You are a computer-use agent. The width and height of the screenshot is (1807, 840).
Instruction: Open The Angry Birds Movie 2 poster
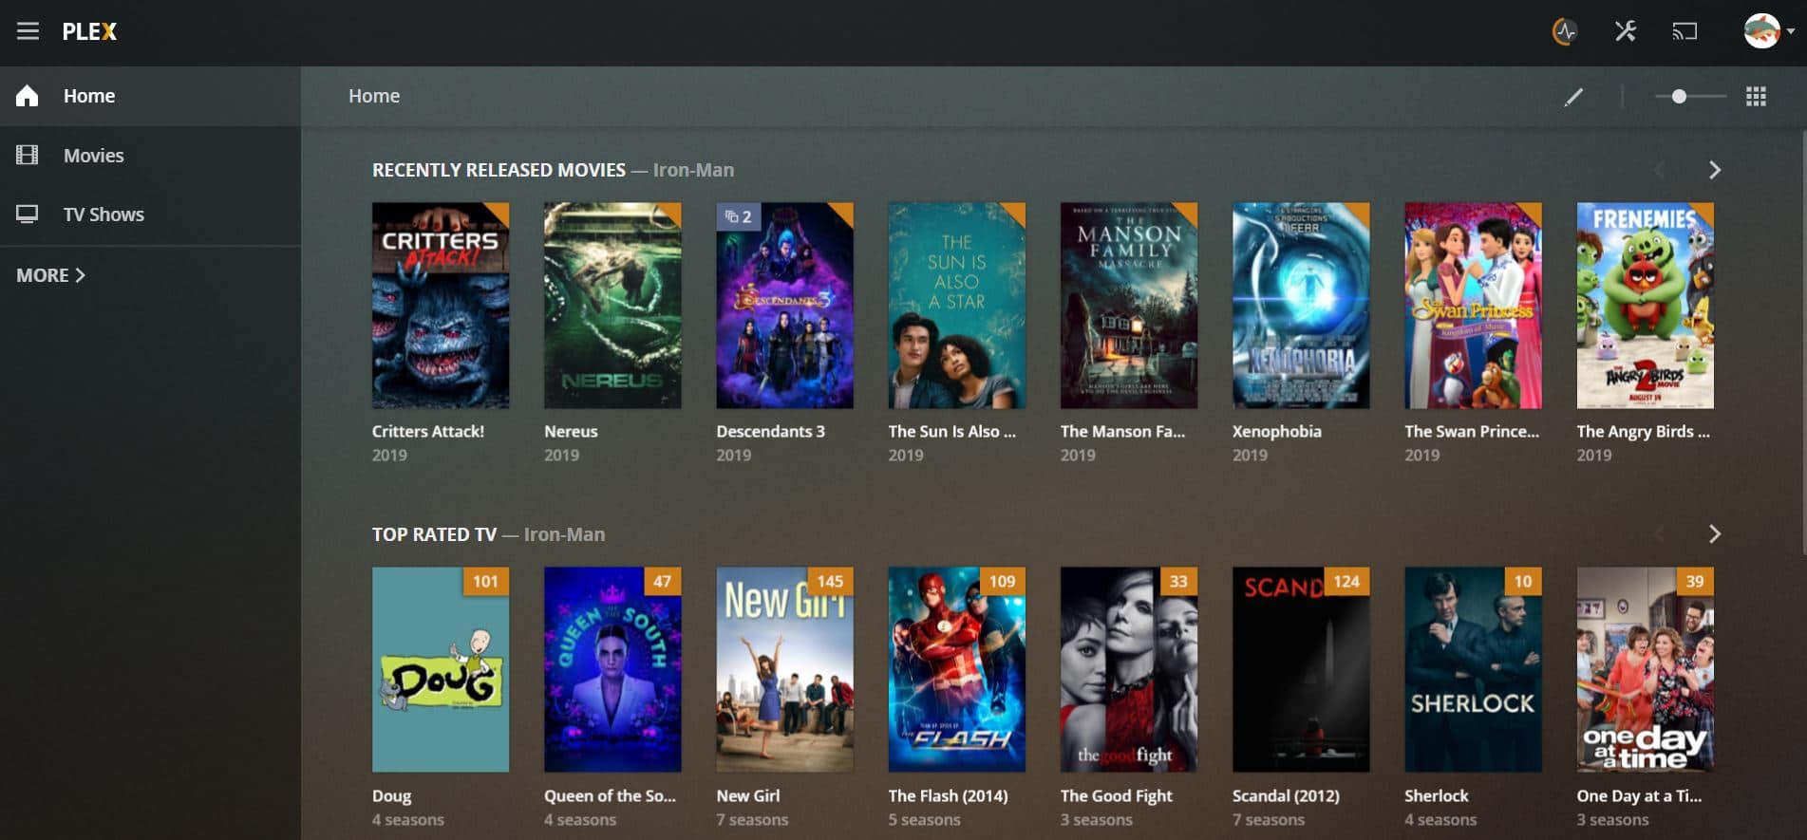1646,306
